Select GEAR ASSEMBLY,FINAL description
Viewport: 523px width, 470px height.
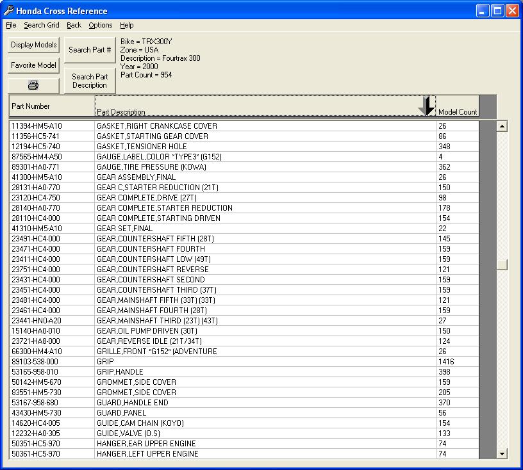pyautogui.click(x=265, y=177)
